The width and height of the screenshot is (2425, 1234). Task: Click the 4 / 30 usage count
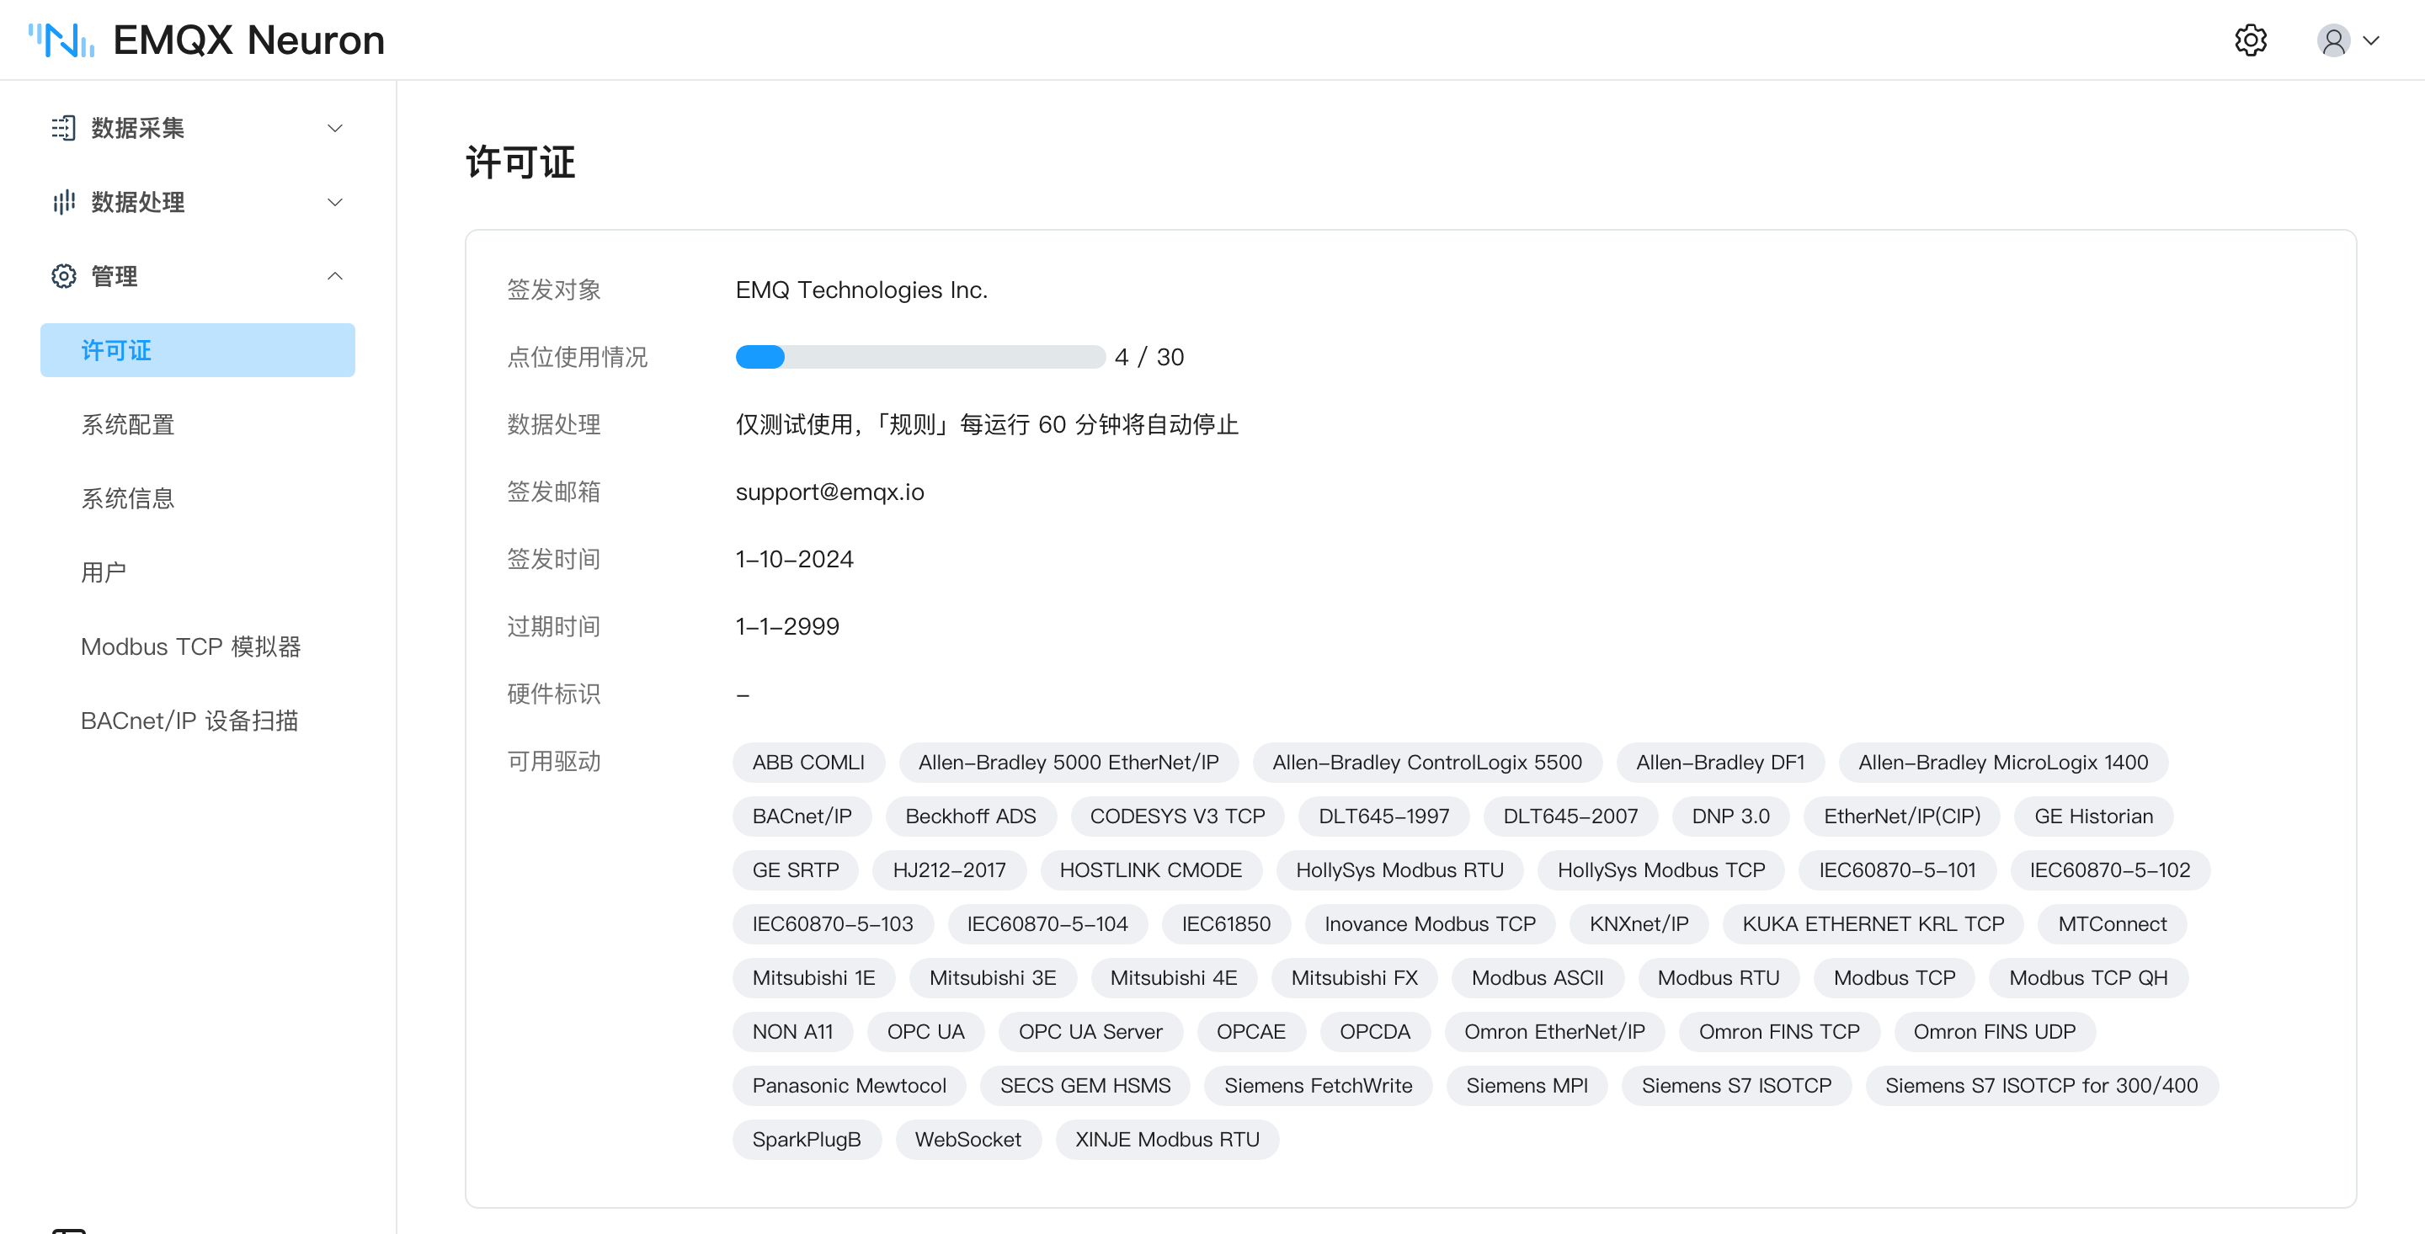(x=1149, y=357)
